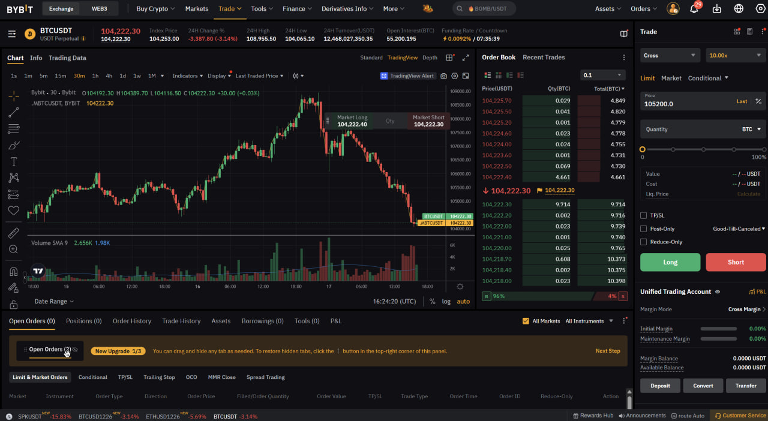Image resolution: width=768 pixels, height=421 pixels.
Task: Open the chart patterns tool
Action: pyautogui.click(x=13, y=178)
